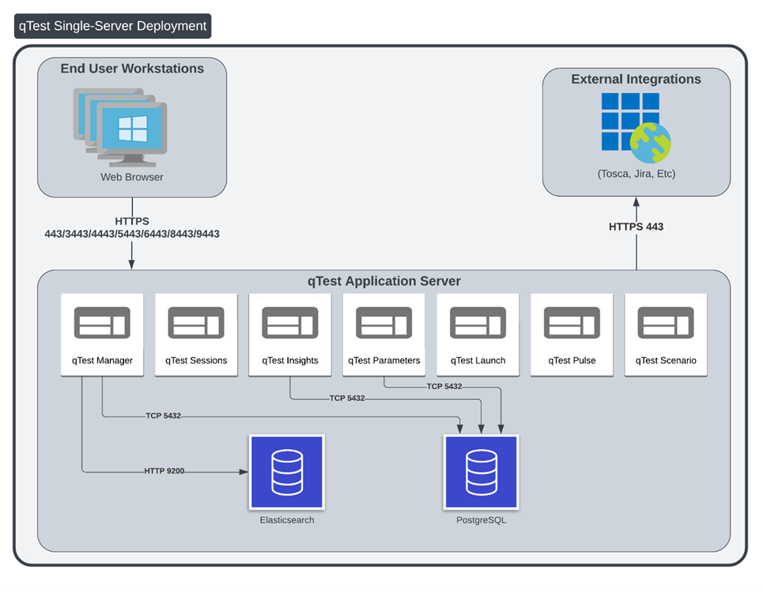Click the qTest Manager label
This screenshot has height=592, width=763.
[102, 360]
